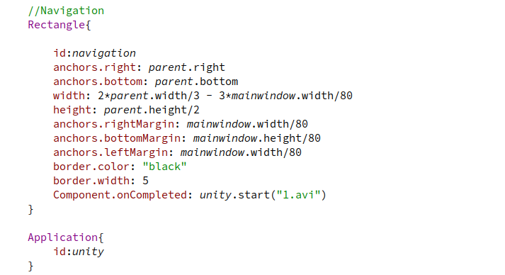Click mainwindow.height/80 value
Image resolution: width=505 pixels, height=275 pixels.
pos(256,138)
